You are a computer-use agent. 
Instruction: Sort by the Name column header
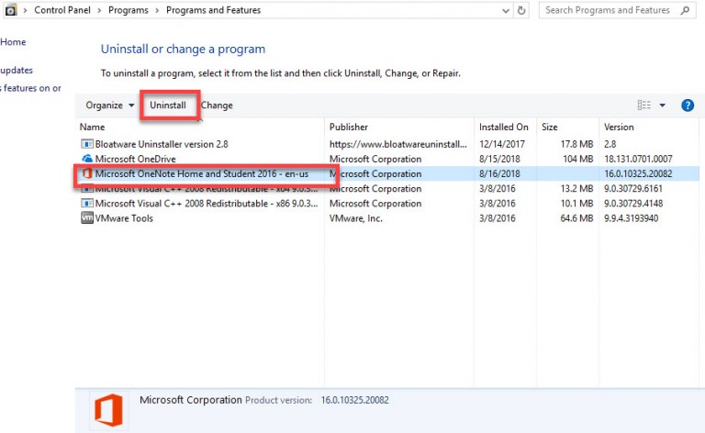click(x=92, y=128)
